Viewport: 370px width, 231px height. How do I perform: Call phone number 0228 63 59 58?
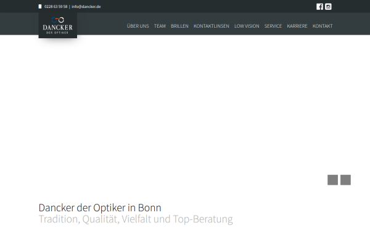pos(55,7)
